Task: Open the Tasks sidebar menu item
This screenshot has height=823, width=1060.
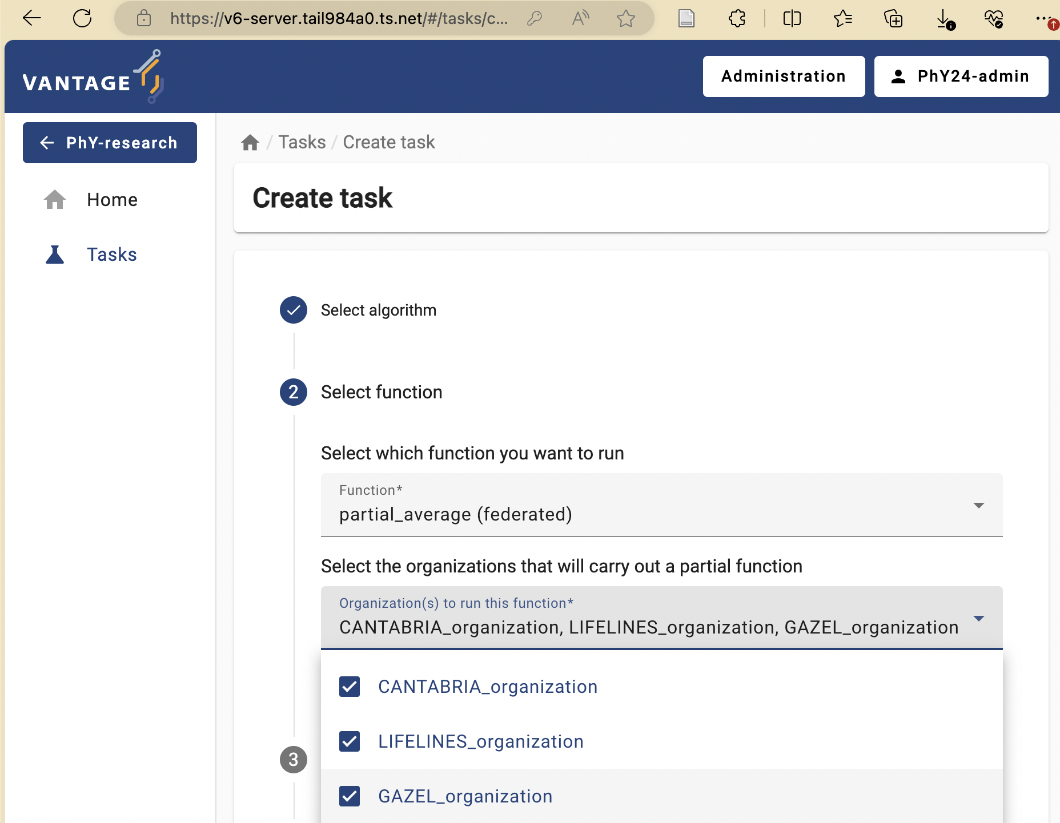Action: [x=110, y=255]
